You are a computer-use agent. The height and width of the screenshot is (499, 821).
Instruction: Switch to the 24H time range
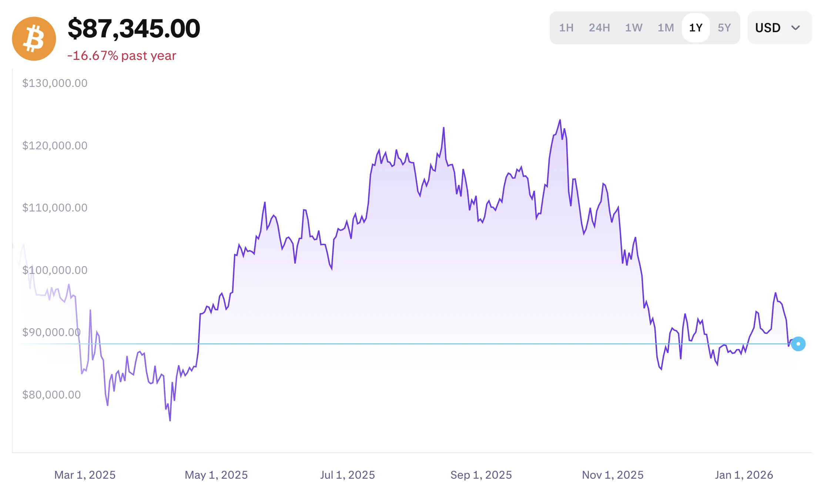pos(599,28)
